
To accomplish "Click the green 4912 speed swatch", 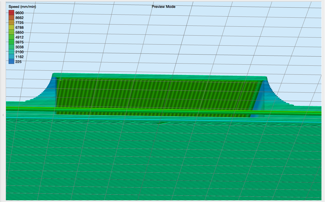I will (x=11, y=37).
